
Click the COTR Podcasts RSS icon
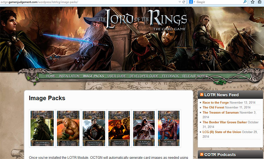point(201,155)
